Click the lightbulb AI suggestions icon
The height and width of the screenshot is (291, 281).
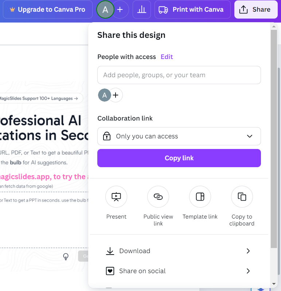pyautogui.click(x=66, y=256)
